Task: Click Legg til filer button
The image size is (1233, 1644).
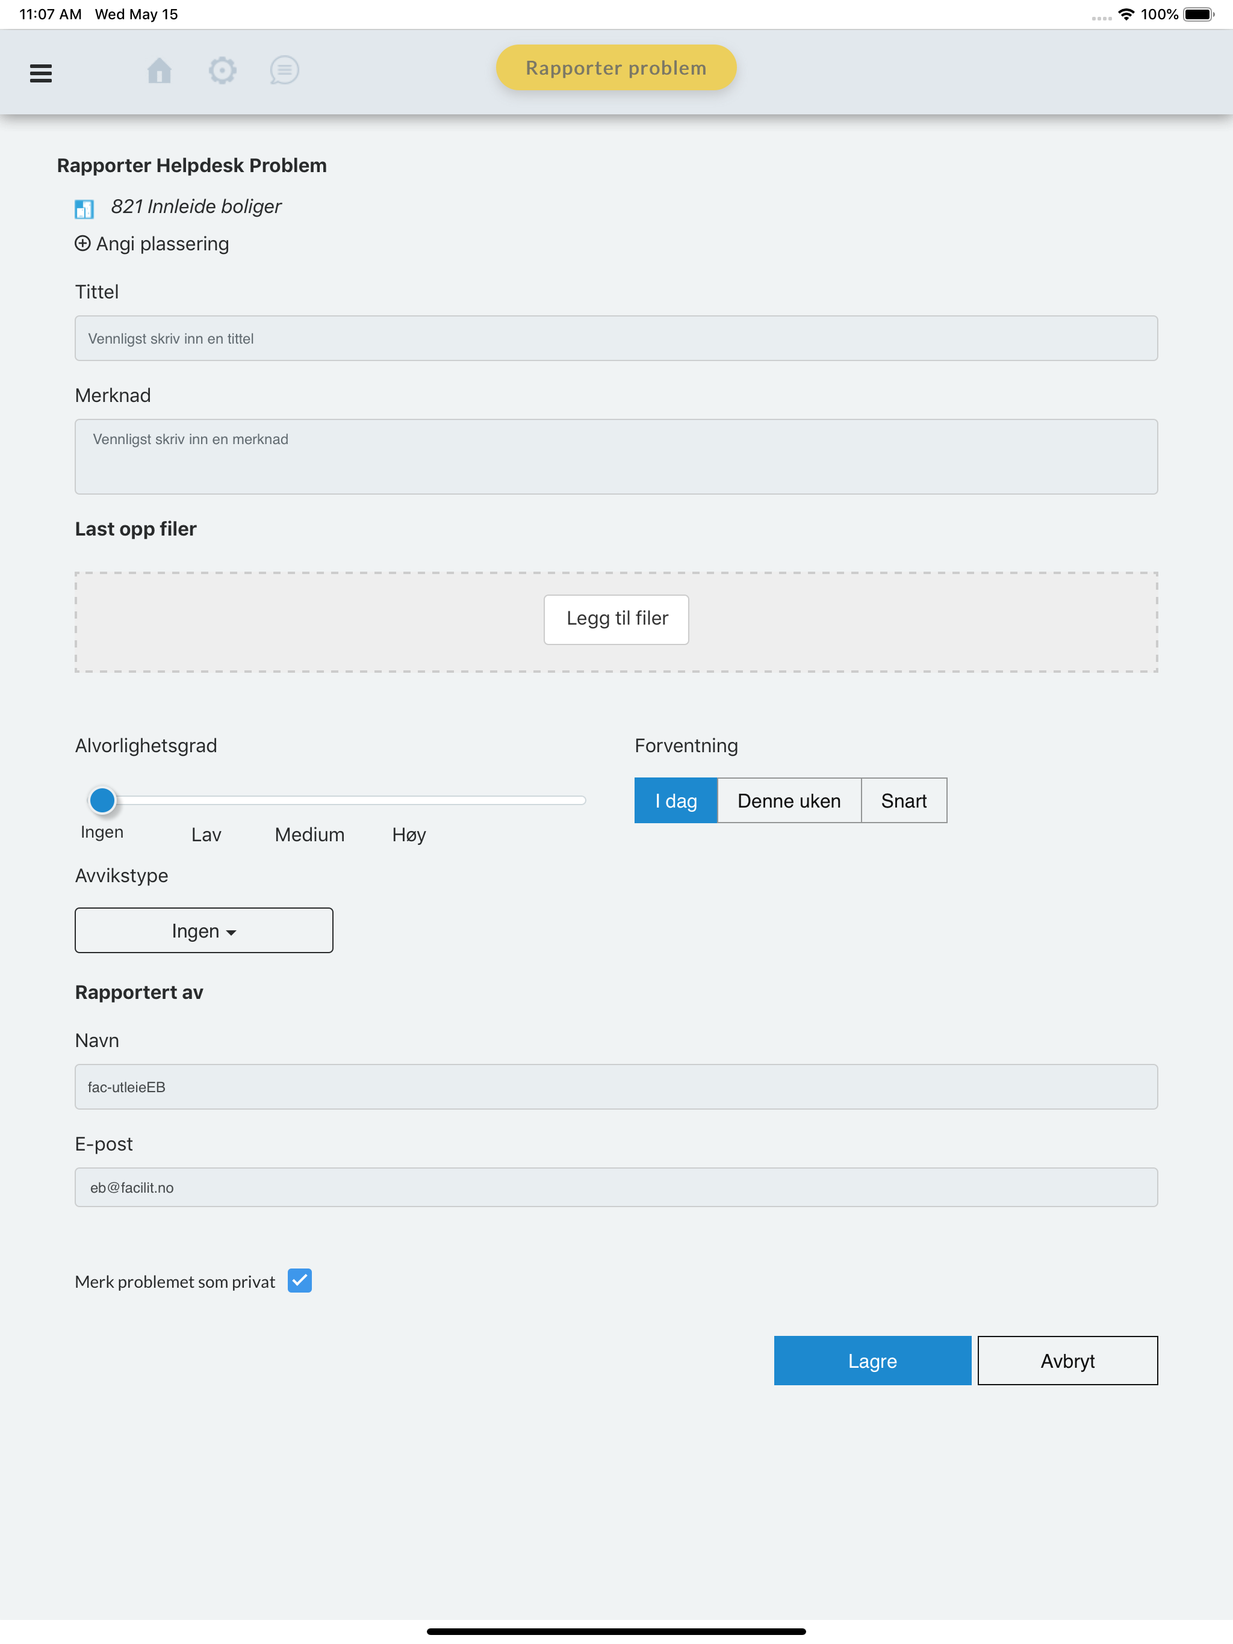Action: (x=616, y=619)
